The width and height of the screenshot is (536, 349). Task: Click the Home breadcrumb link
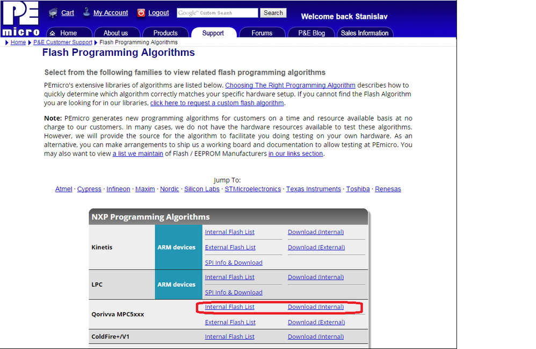coord(18,42)
